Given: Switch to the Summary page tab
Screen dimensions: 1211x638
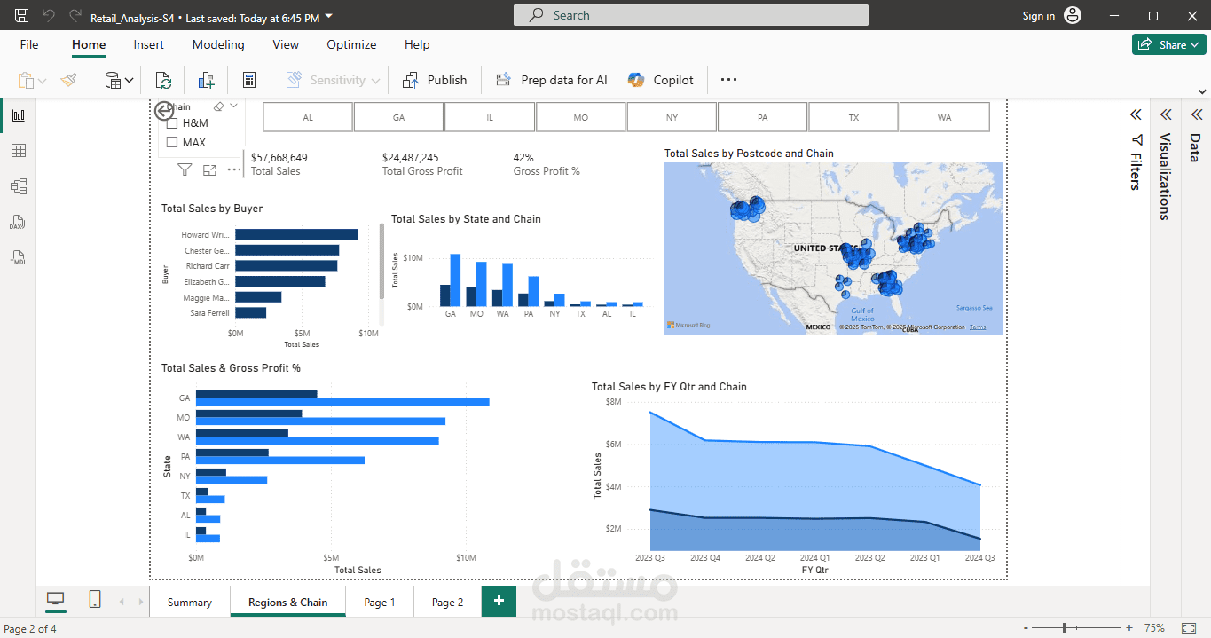Looking at the screenshot, I should coord(190,602).
